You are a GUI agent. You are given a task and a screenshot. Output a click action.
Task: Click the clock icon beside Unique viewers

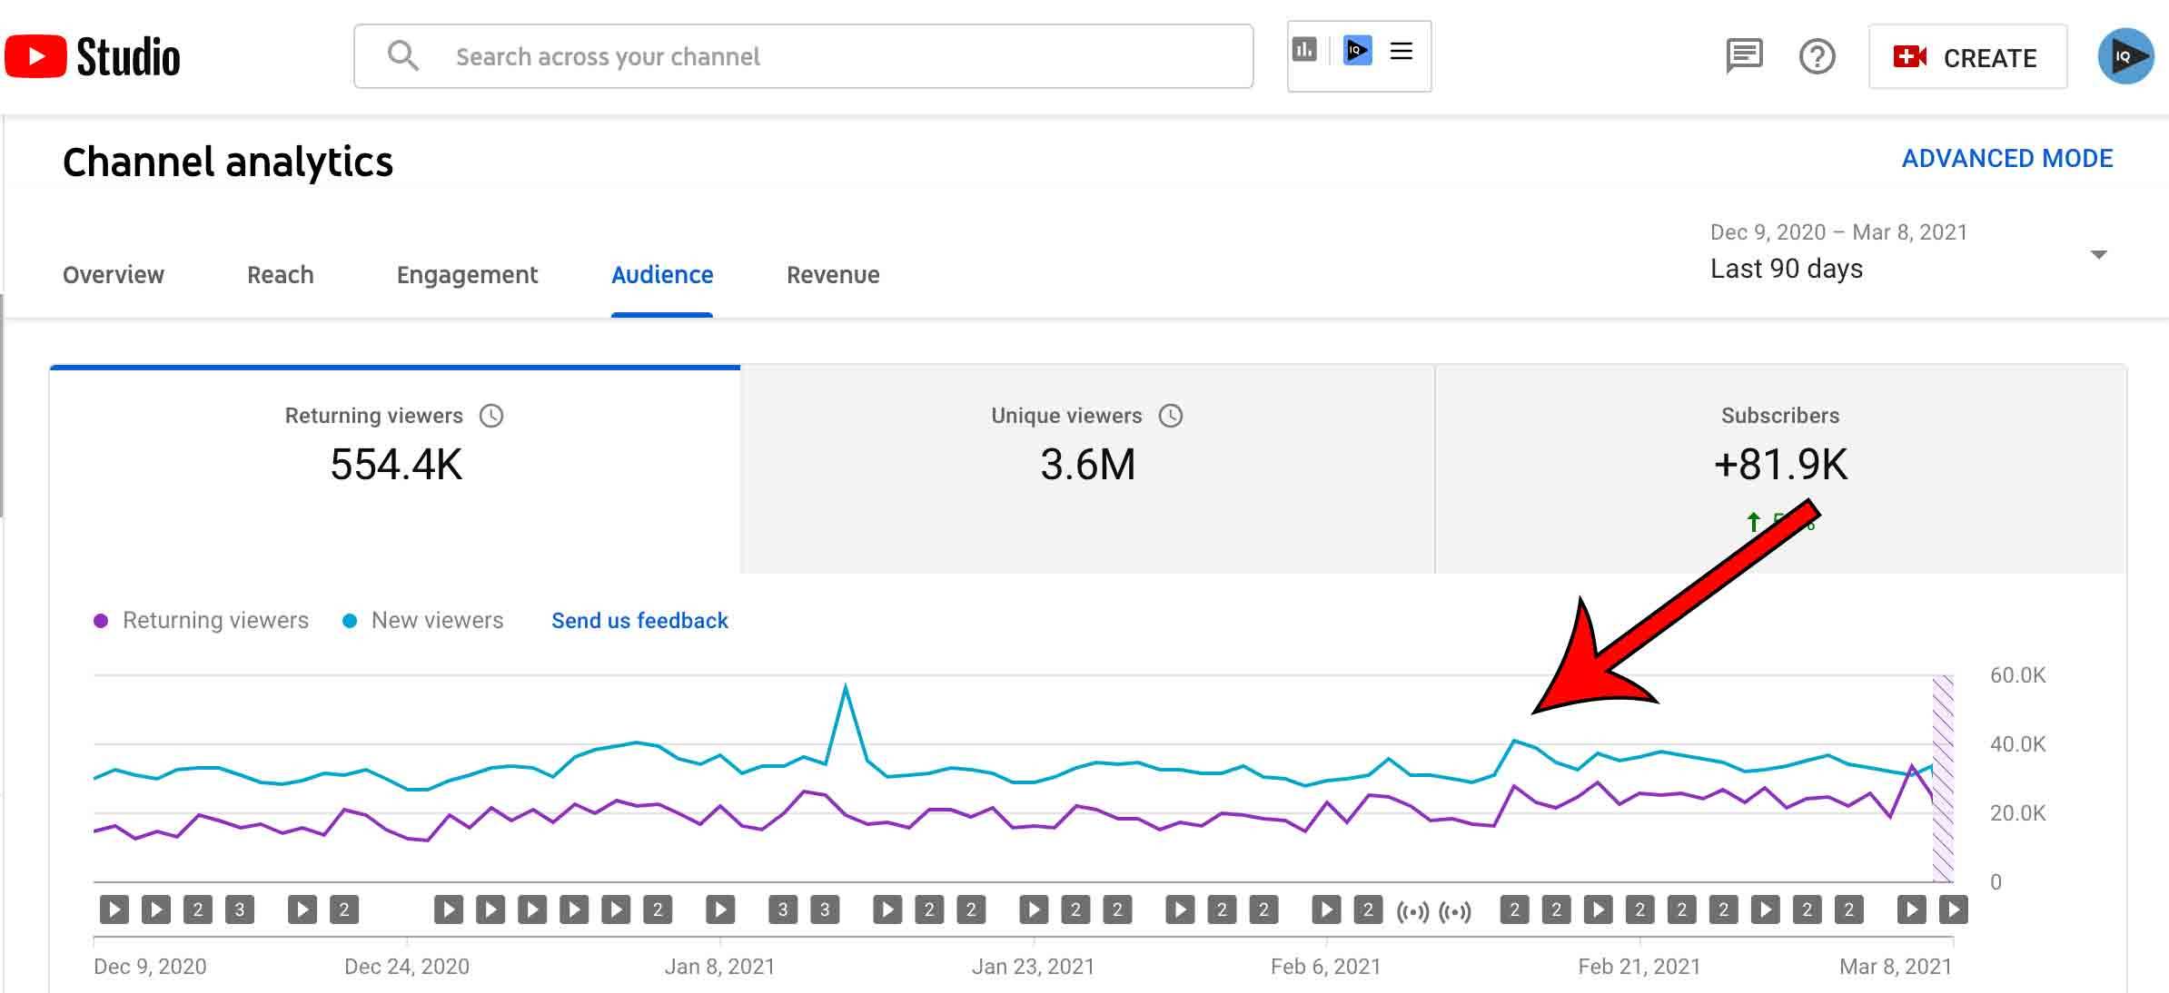point(1171,416)
